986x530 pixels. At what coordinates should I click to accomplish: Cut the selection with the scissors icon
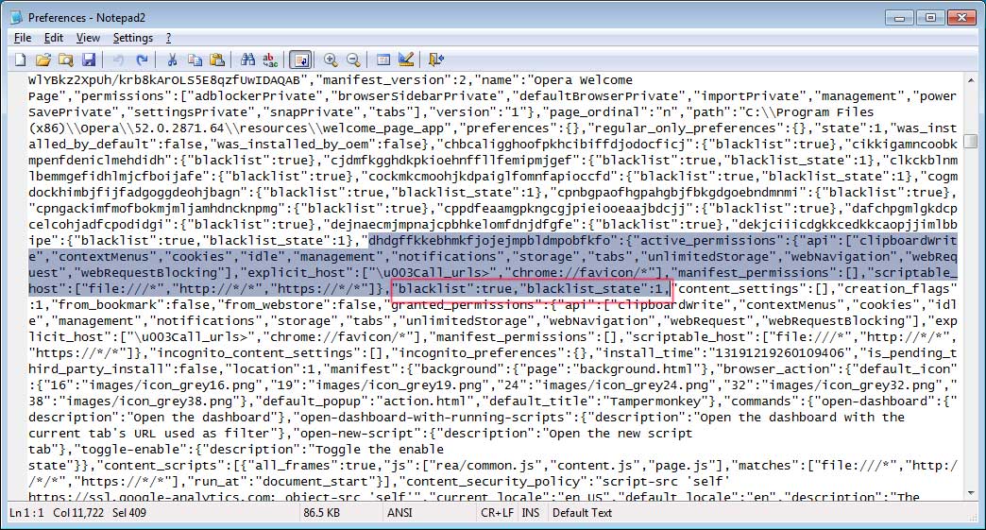tap(172, 60)
